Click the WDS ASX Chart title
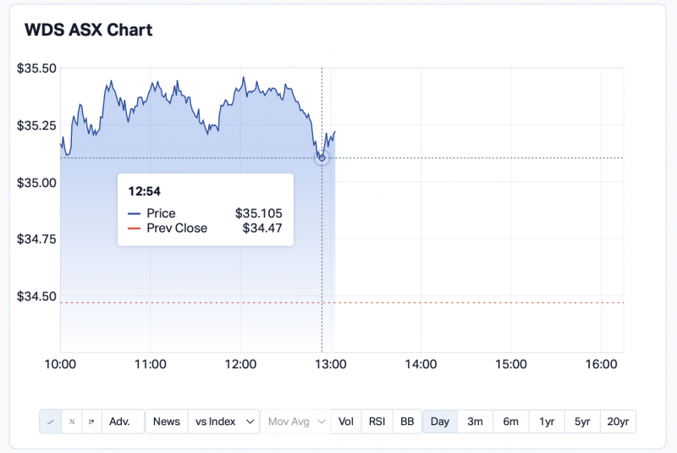 click(88, 30)
